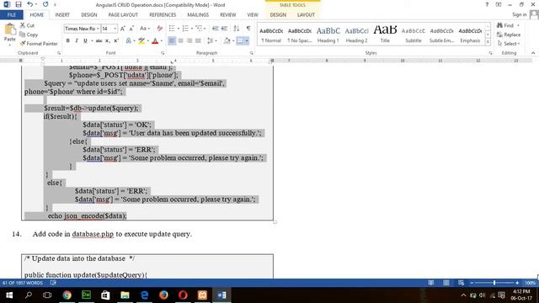Open the borders dropdown arrow
The height and width of the screenshot is (303, 539).
tap(247, 41)
